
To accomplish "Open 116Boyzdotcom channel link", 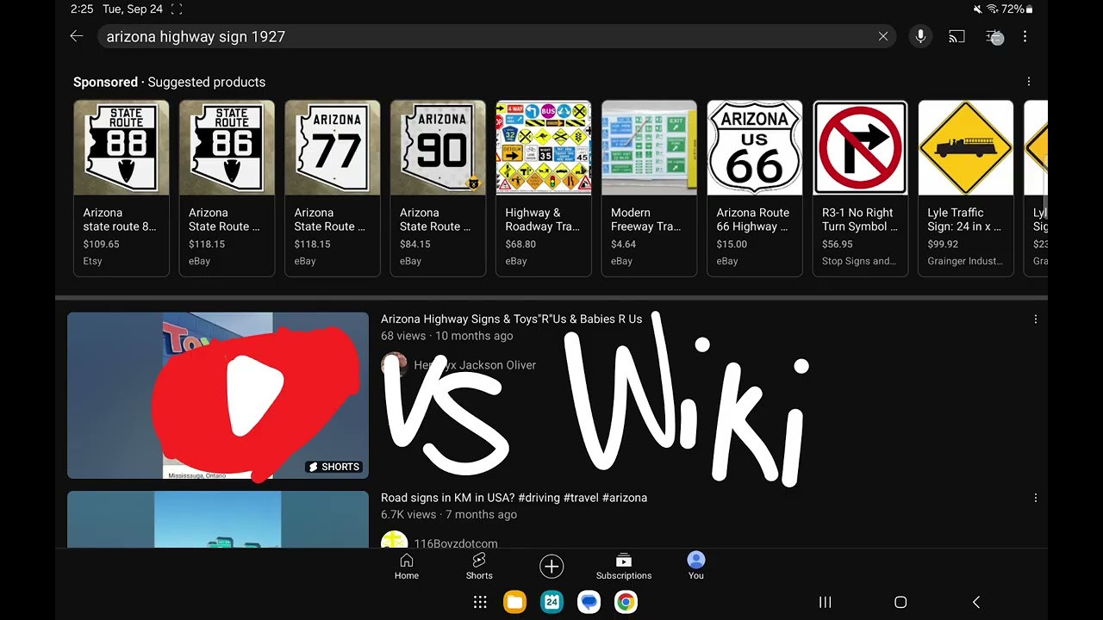I will click(x=455, y=543).
